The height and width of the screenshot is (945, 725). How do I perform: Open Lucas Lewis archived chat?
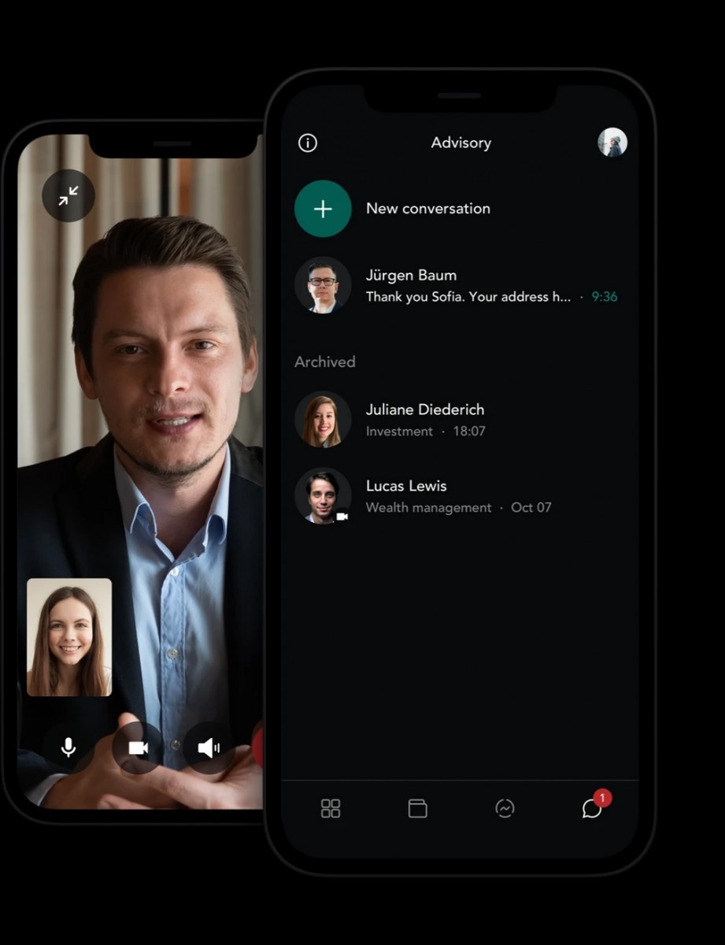(460, 496)
